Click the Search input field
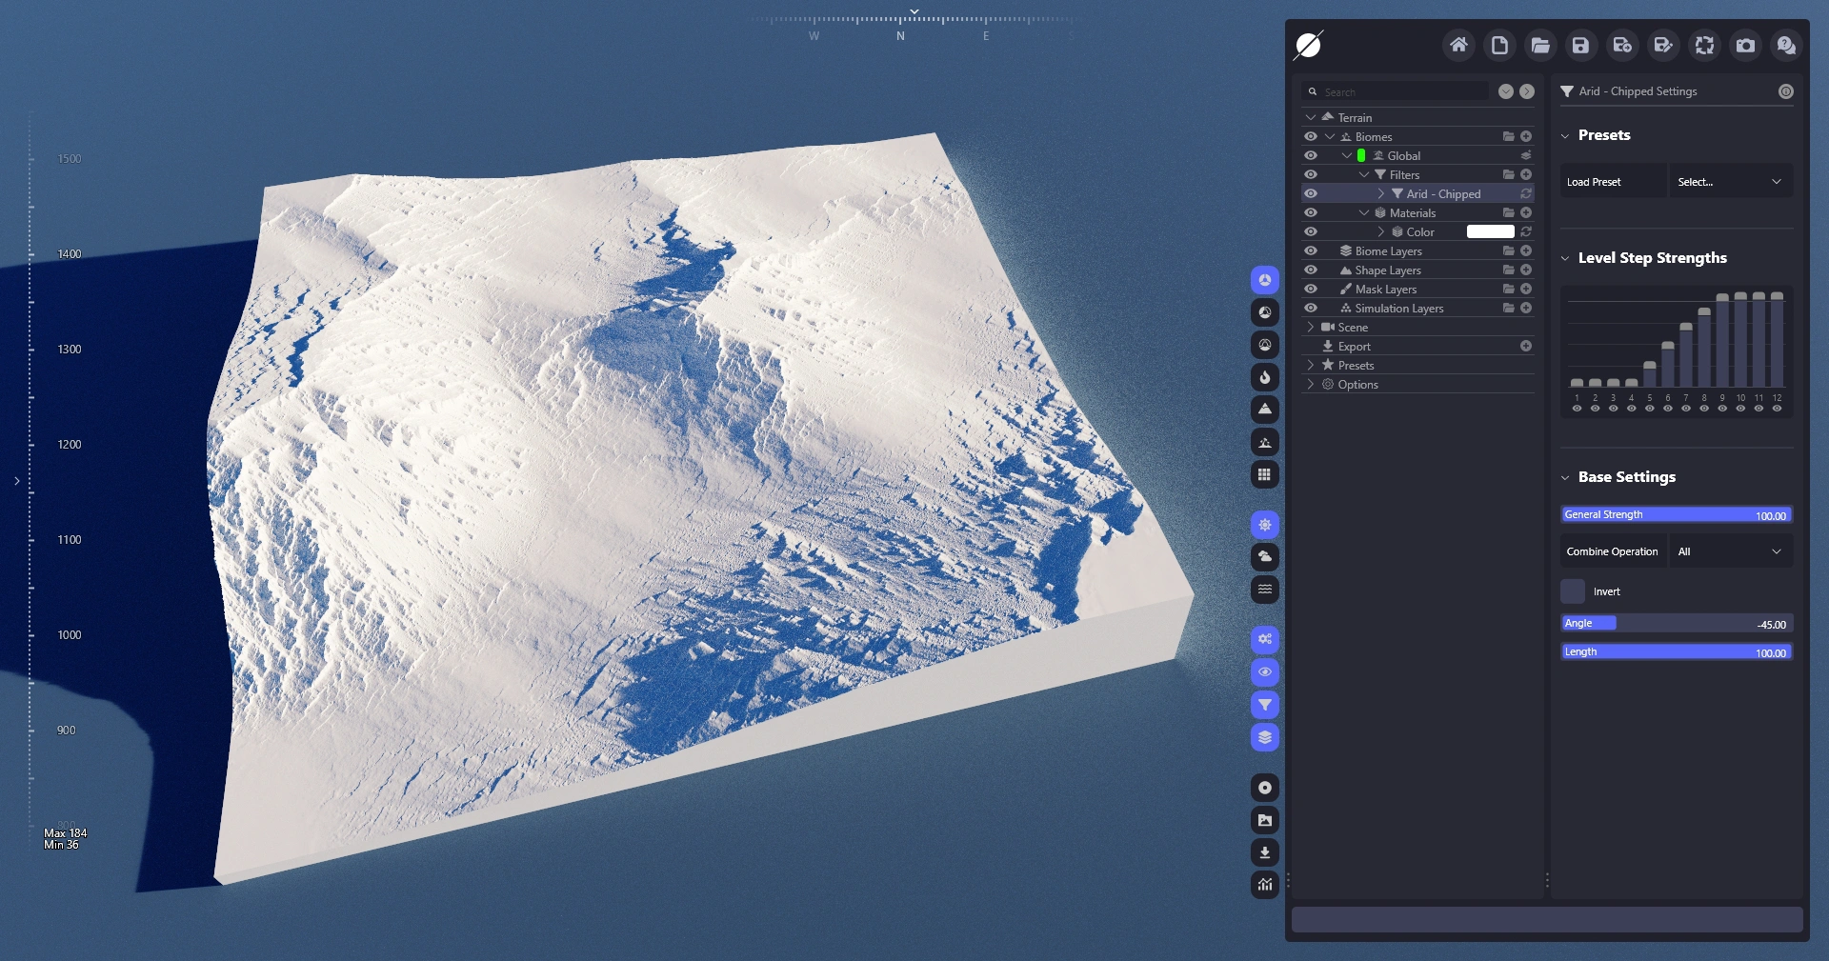 point(1400,92)
